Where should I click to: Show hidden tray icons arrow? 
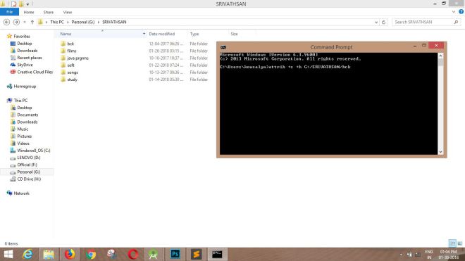pyautogui.click(x=401, y=255)
